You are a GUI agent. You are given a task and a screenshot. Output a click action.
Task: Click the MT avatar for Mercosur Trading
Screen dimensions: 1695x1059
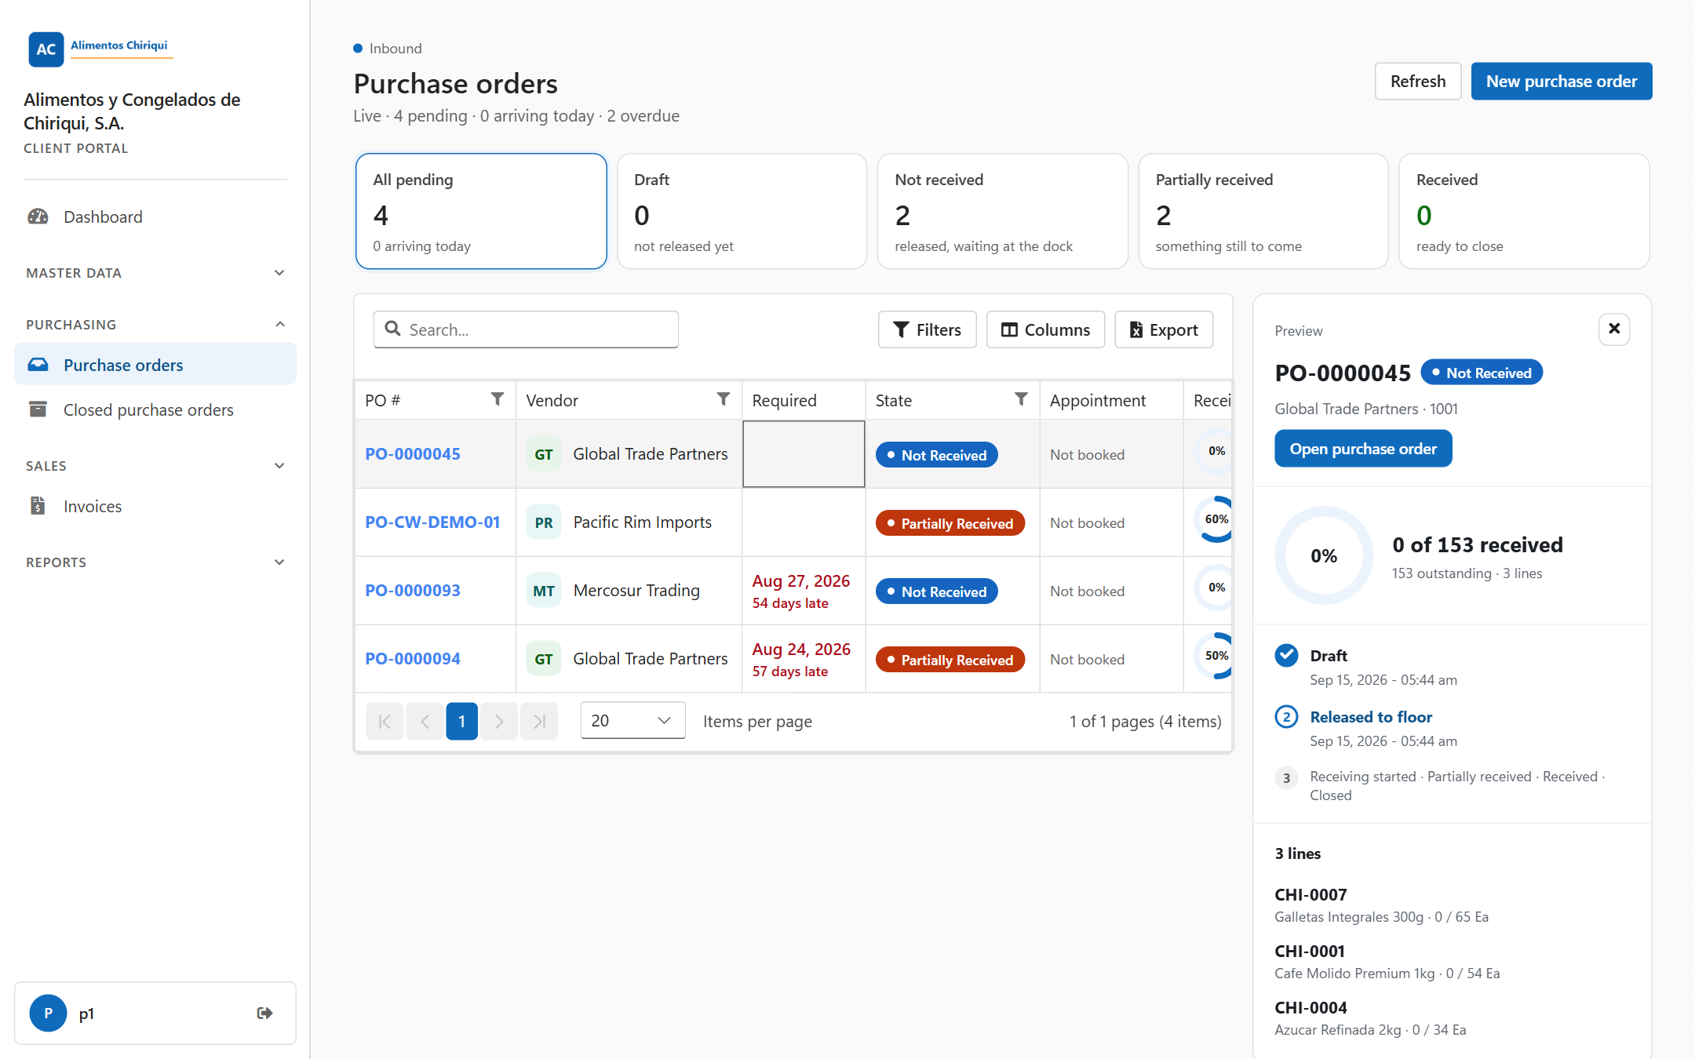pos(544,591)
